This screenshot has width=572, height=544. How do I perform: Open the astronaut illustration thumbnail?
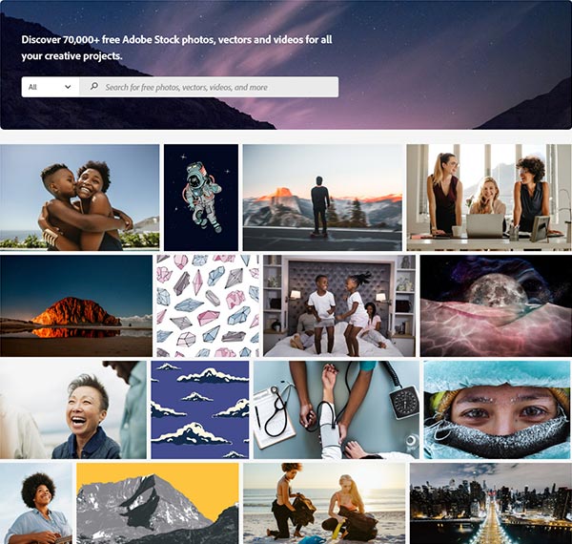click(x=201, y=198)
